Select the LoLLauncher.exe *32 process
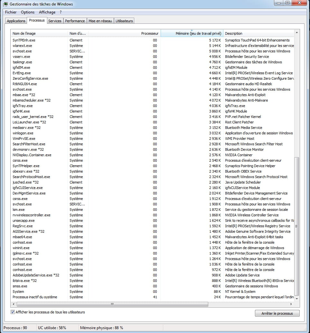 (x=152, y=122)
